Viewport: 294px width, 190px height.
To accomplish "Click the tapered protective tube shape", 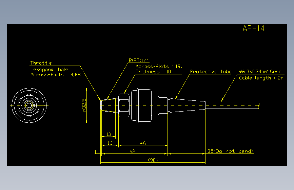I will click(x=188, y=105).
